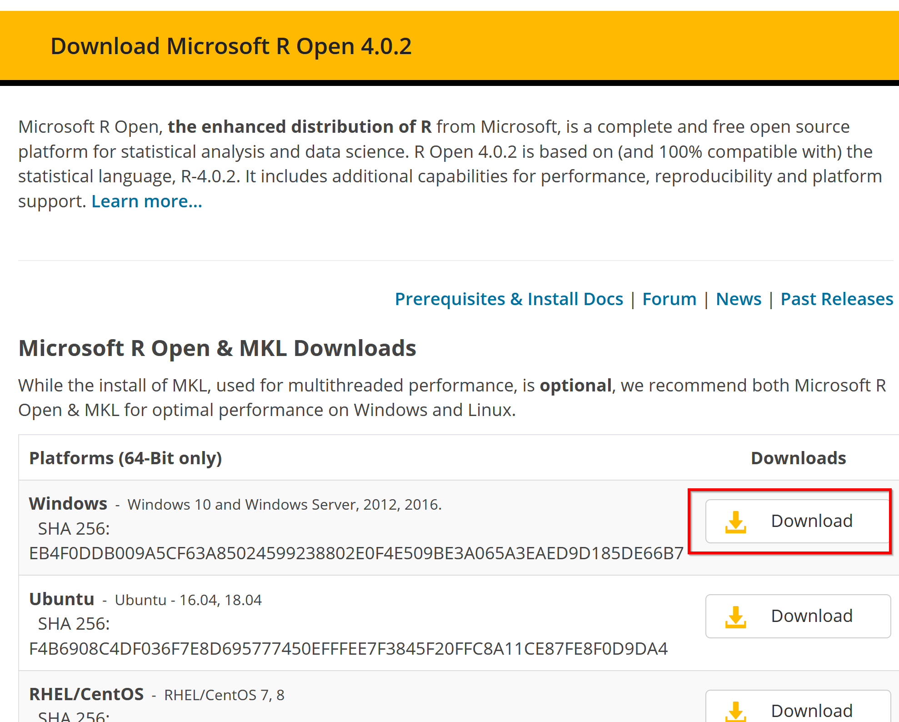Click the Ubuntu Download button label
Screen dimensions: 899x722
coord(812,616)
